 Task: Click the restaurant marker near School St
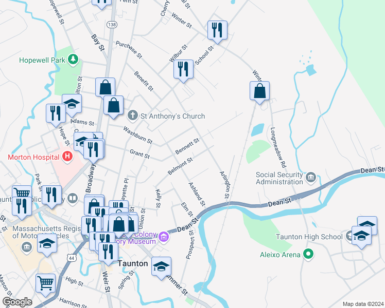(183, 69)
